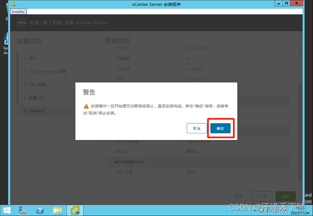
Task: Click the vmw logo in the header
Action: [22, 22]
